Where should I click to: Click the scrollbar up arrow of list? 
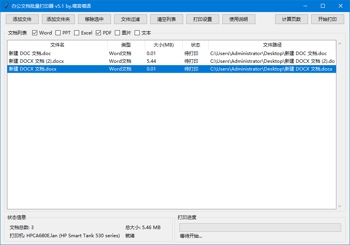(x=340, y=43)
